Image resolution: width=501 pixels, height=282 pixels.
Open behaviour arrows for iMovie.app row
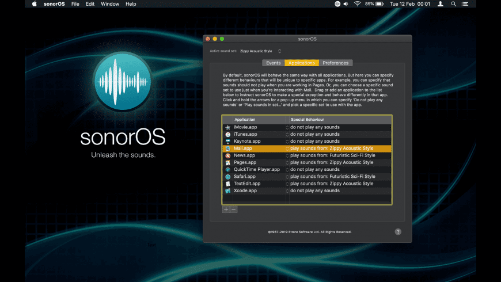click(x=287, y=127)
